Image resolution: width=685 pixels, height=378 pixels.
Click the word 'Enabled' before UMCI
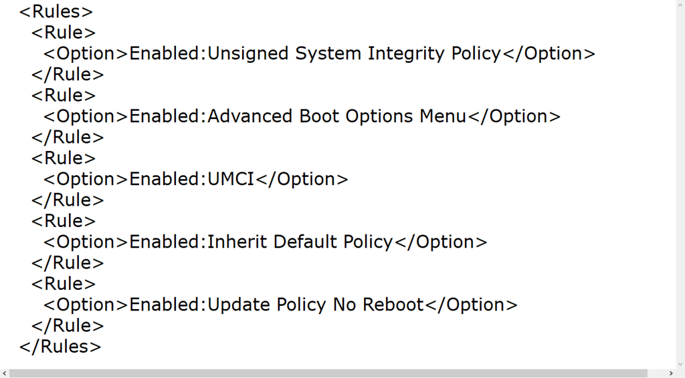pyautogui.click(x=165, y=179)
